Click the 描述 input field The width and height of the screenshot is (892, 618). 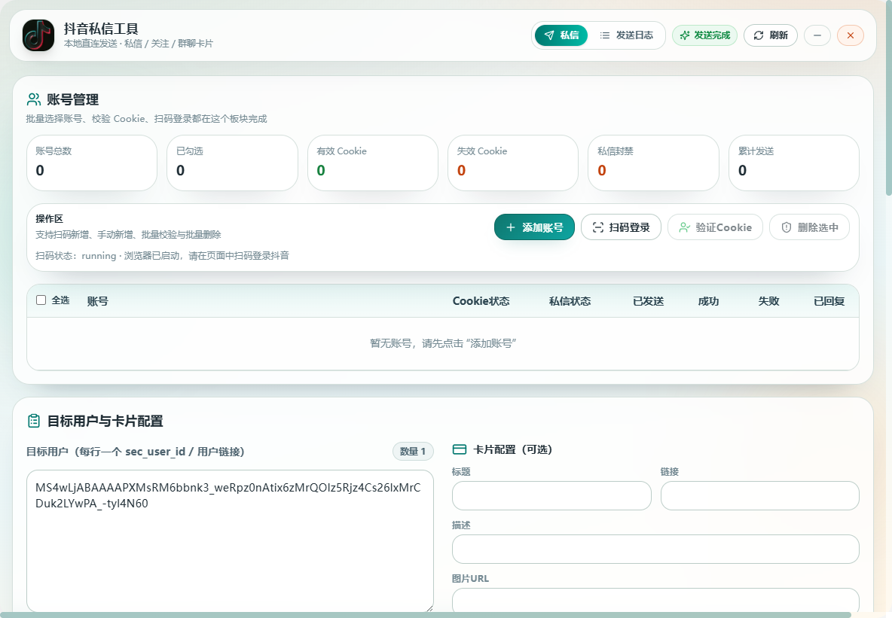655,550
